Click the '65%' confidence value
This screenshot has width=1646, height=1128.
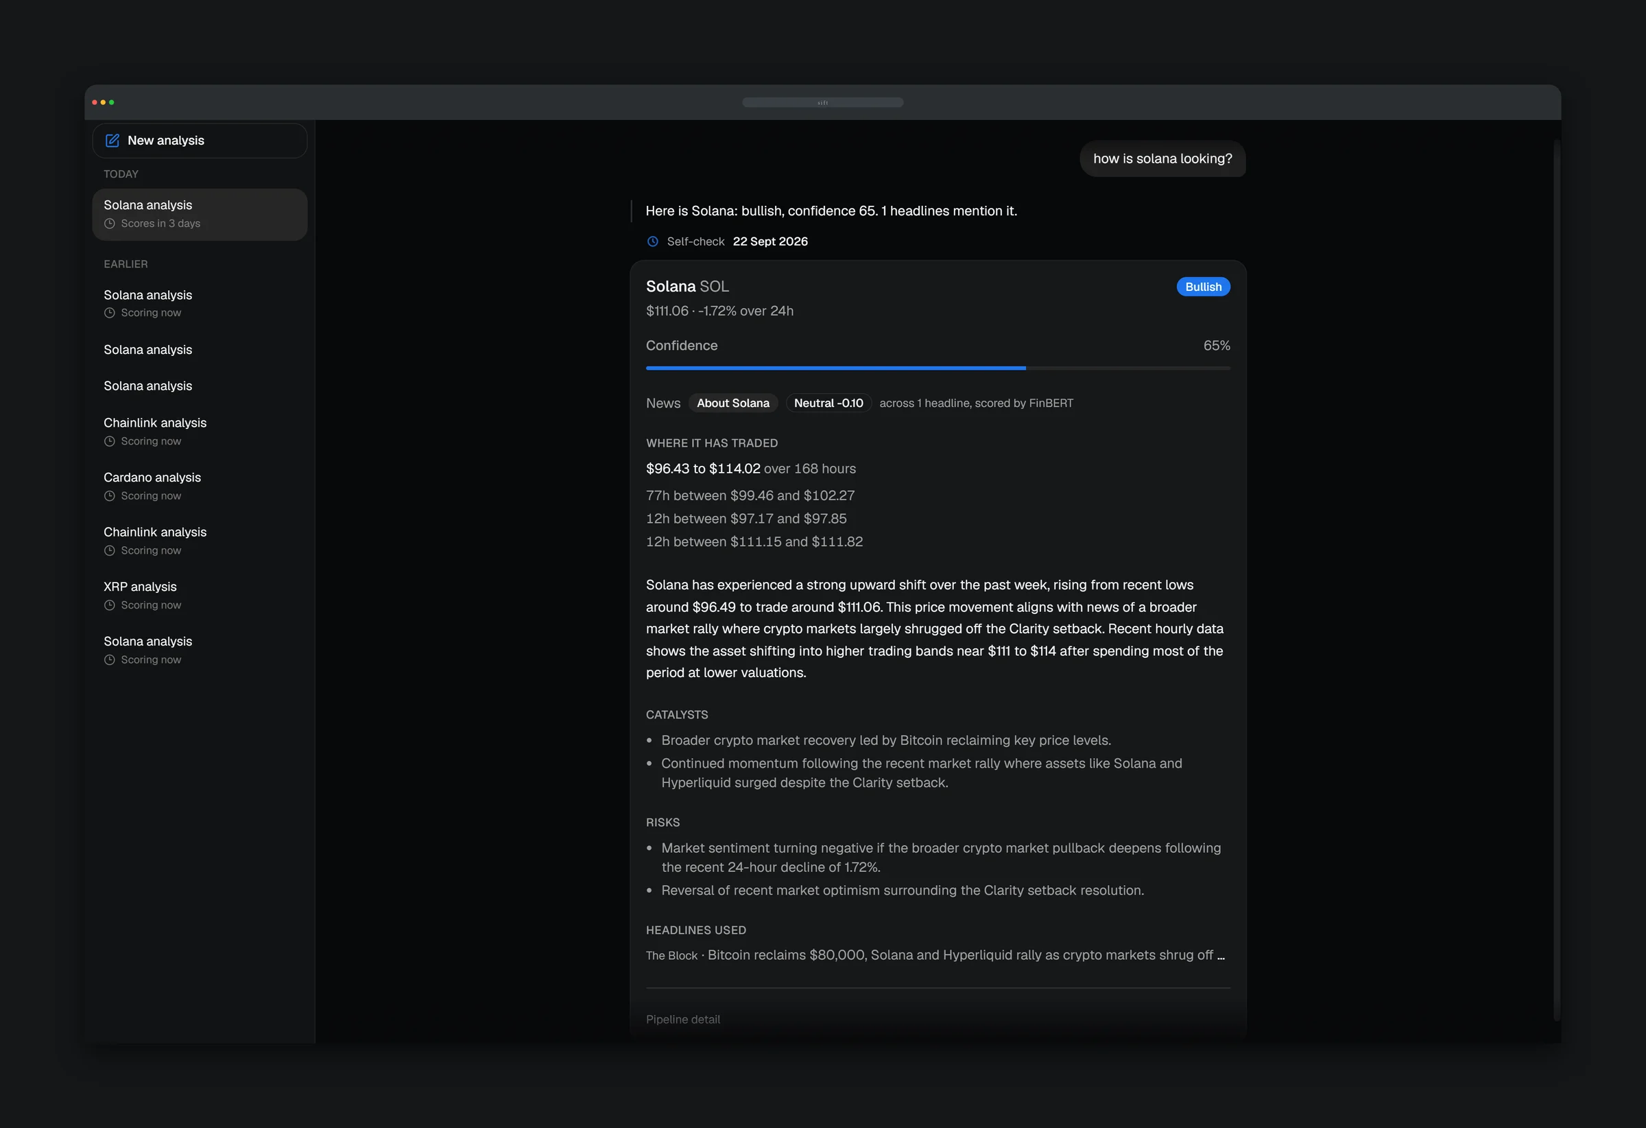tap(1216, 346)
